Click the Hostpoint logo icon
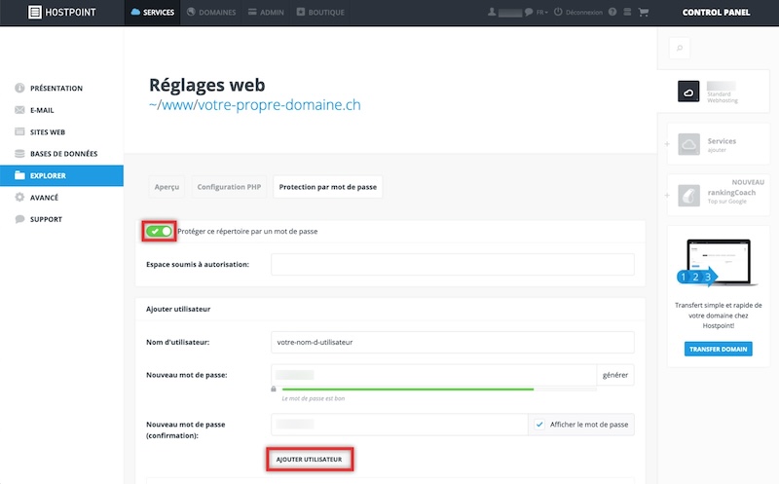Image resolution: width=779 pixels, height=484 pixels. (x=35, y=12)
